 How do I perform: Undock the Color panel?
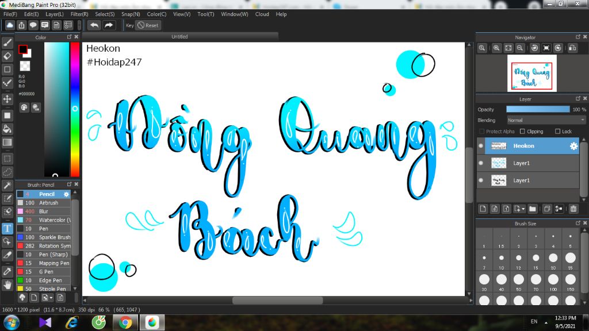point(69,37)
